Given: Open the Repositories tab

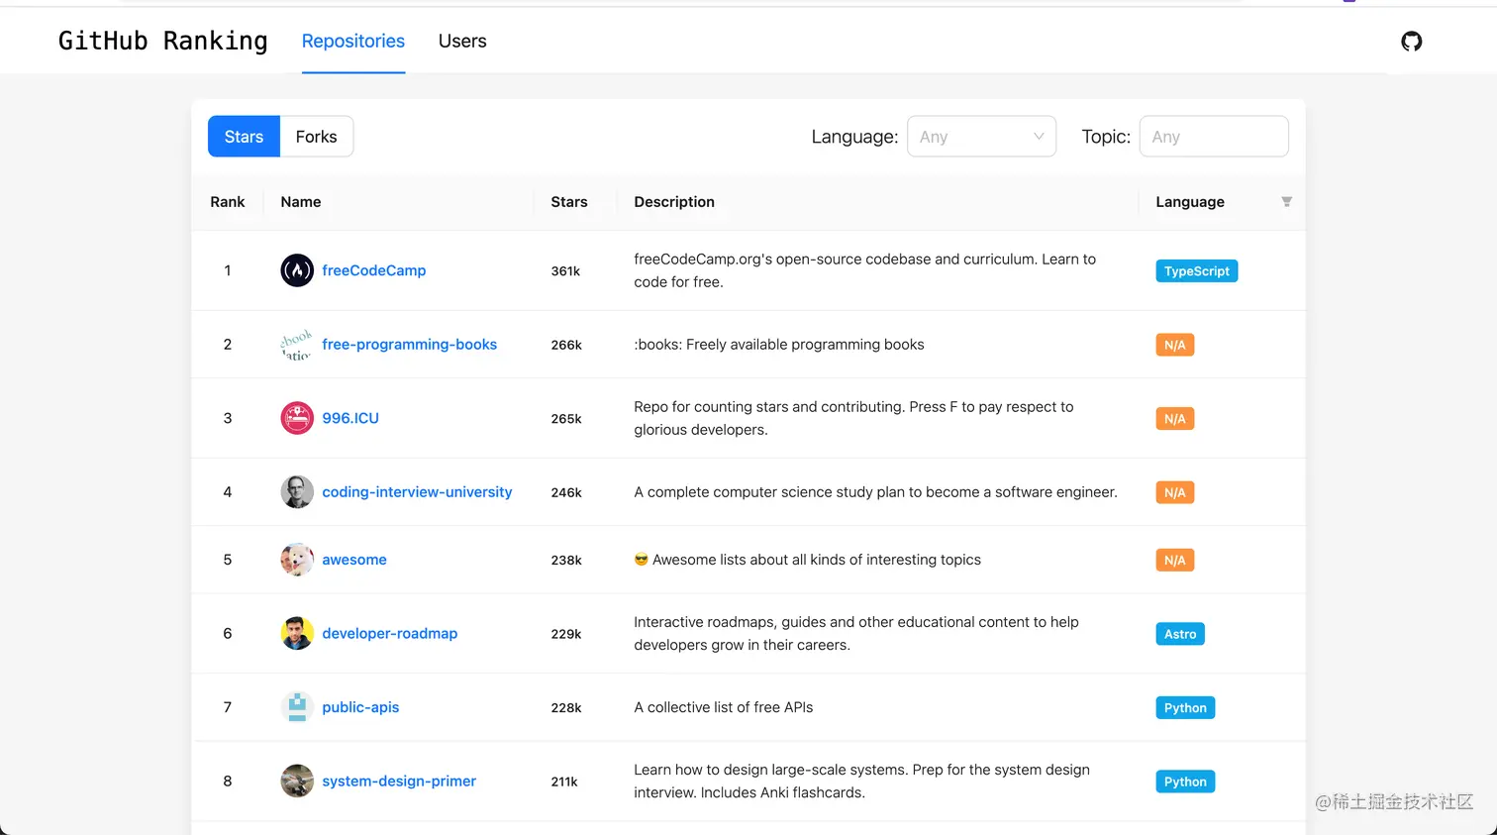Looking at the screenshot, I should pyautogui.click(x=353, y=42).
